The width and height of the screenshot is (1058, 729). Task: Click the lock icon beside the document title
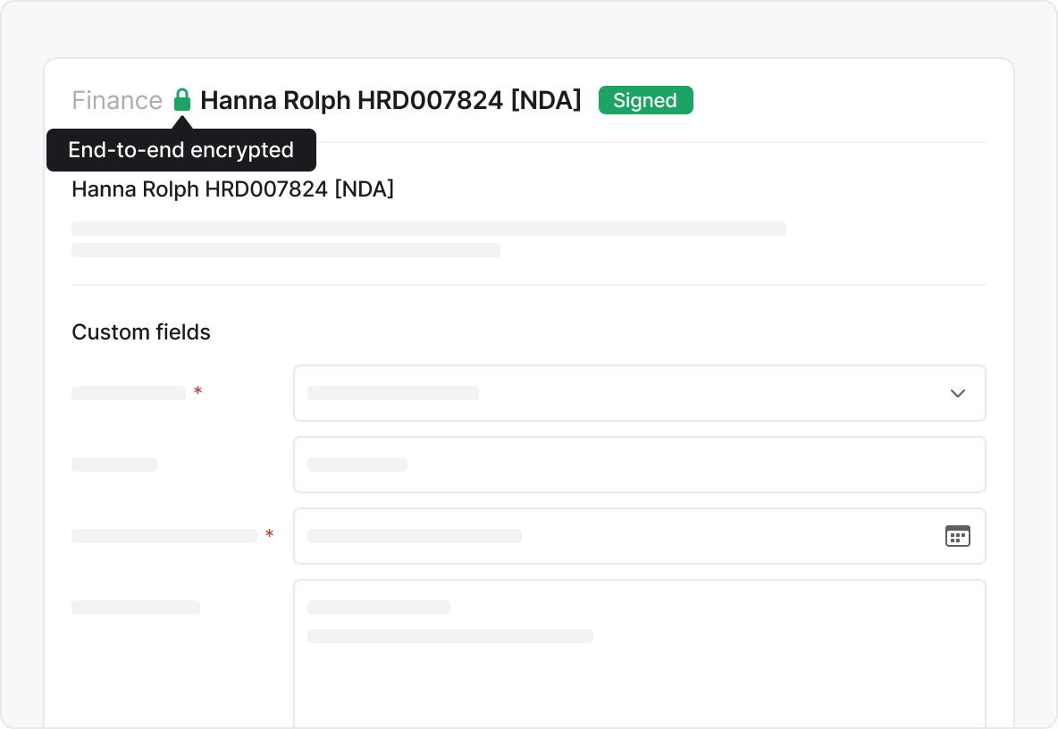point(182,99)
